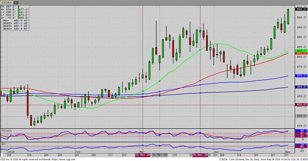The height and width of the screenshot is (161, 308).
Task: Click the 10 Mar 26 date marker
Action: pyautogui.click(x=160, y=155)
